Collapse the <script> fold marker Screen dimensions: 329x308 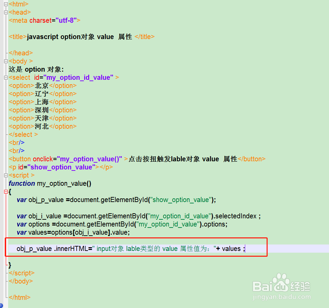point(6,176)
